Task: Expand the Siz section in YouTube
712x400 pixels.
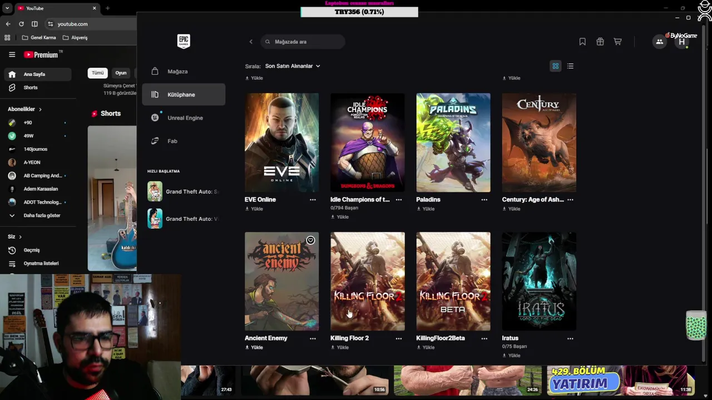Action: [x=14, y=237]
